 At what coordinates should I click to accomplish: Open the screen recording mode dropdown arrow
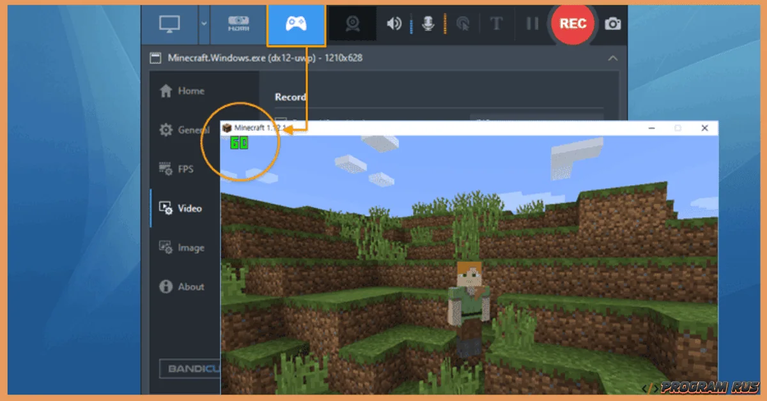tap(204, 24)
